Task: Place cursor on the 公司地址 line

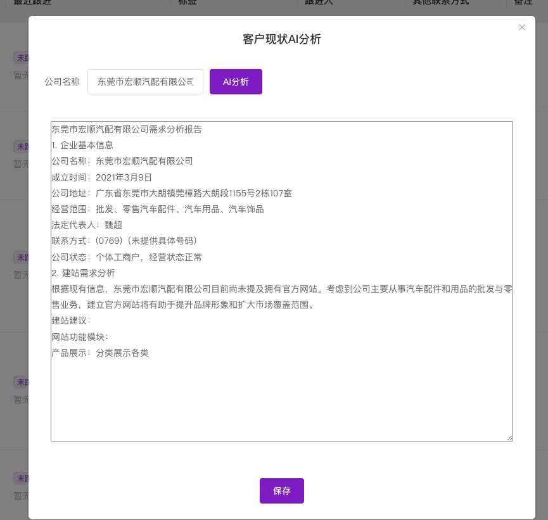Action: tap(171, 193)
